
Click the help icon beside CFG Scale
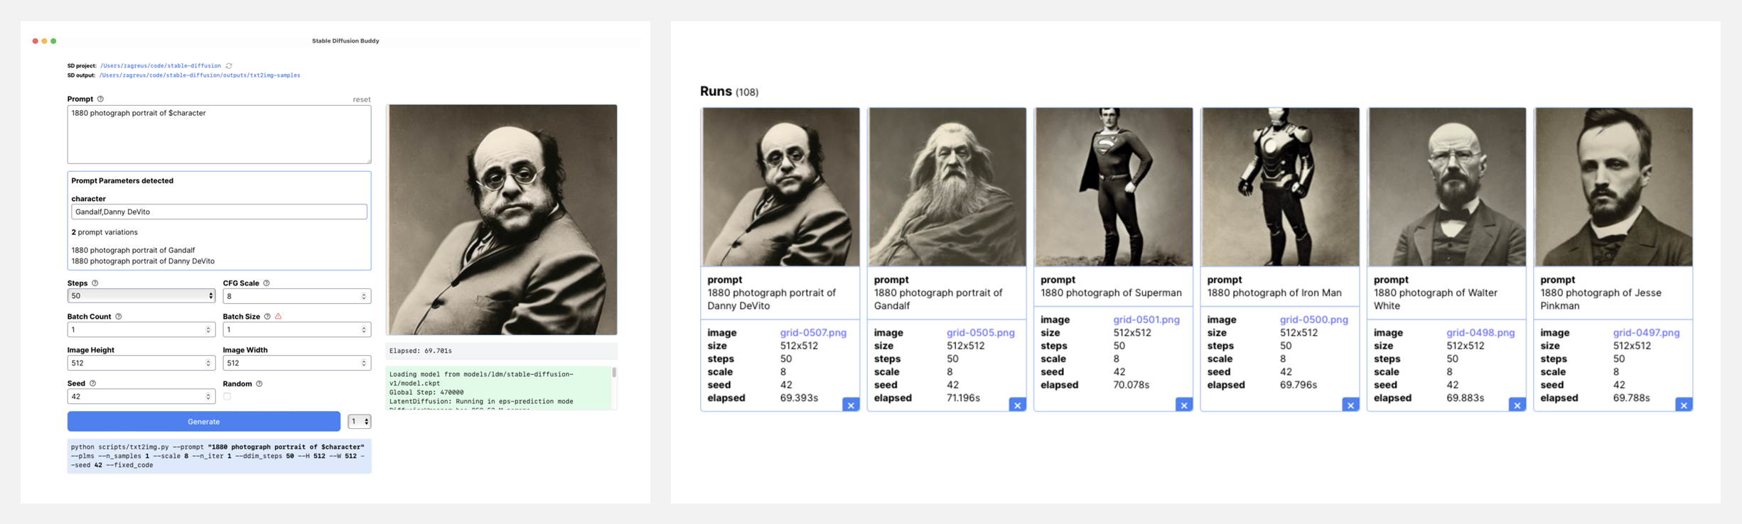click(x=267, y=283)
